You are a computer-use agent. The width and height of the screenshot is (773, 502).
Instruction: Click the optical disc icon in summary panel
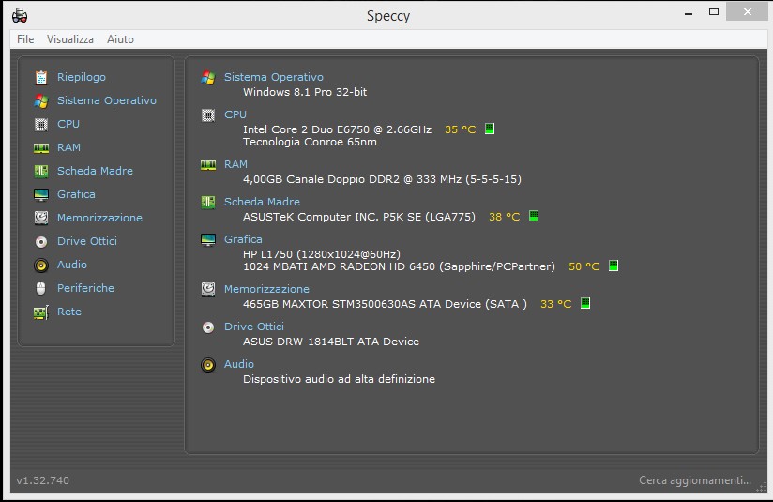pyautogui.click(x=208, y=327)
